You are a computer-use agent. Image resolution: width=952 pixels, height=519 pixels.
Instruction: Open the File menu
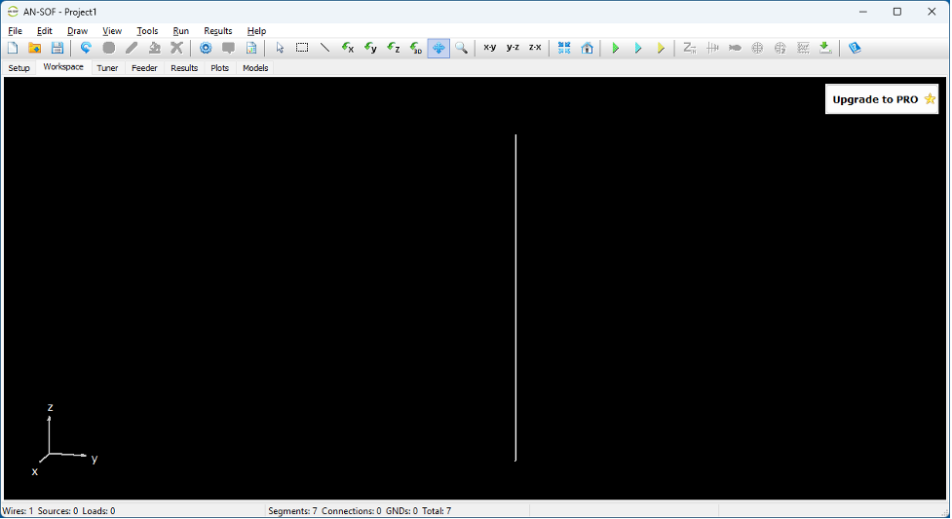[x=16, y=31]
